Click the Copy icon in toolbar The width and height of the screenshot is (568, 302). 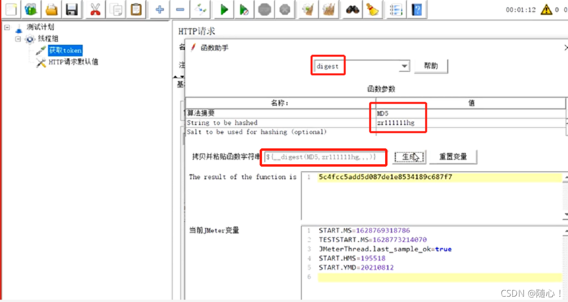tap(115, 9)
